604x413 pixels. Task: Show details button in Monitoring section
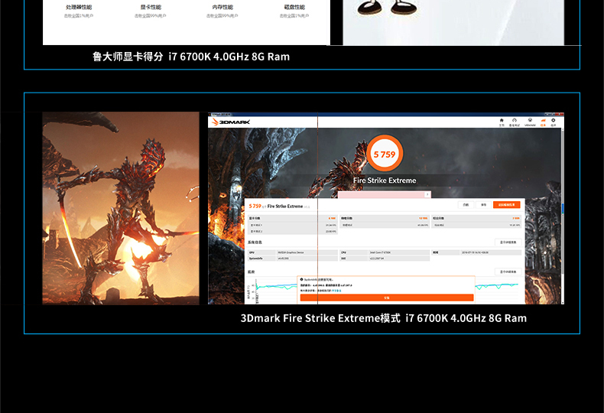click(x=508, y=272)
